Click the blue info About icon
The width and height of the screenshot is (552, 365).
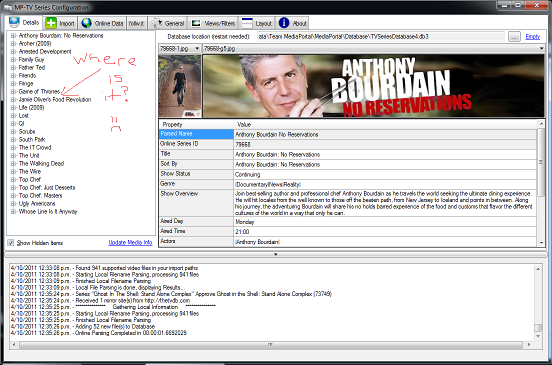283,23
